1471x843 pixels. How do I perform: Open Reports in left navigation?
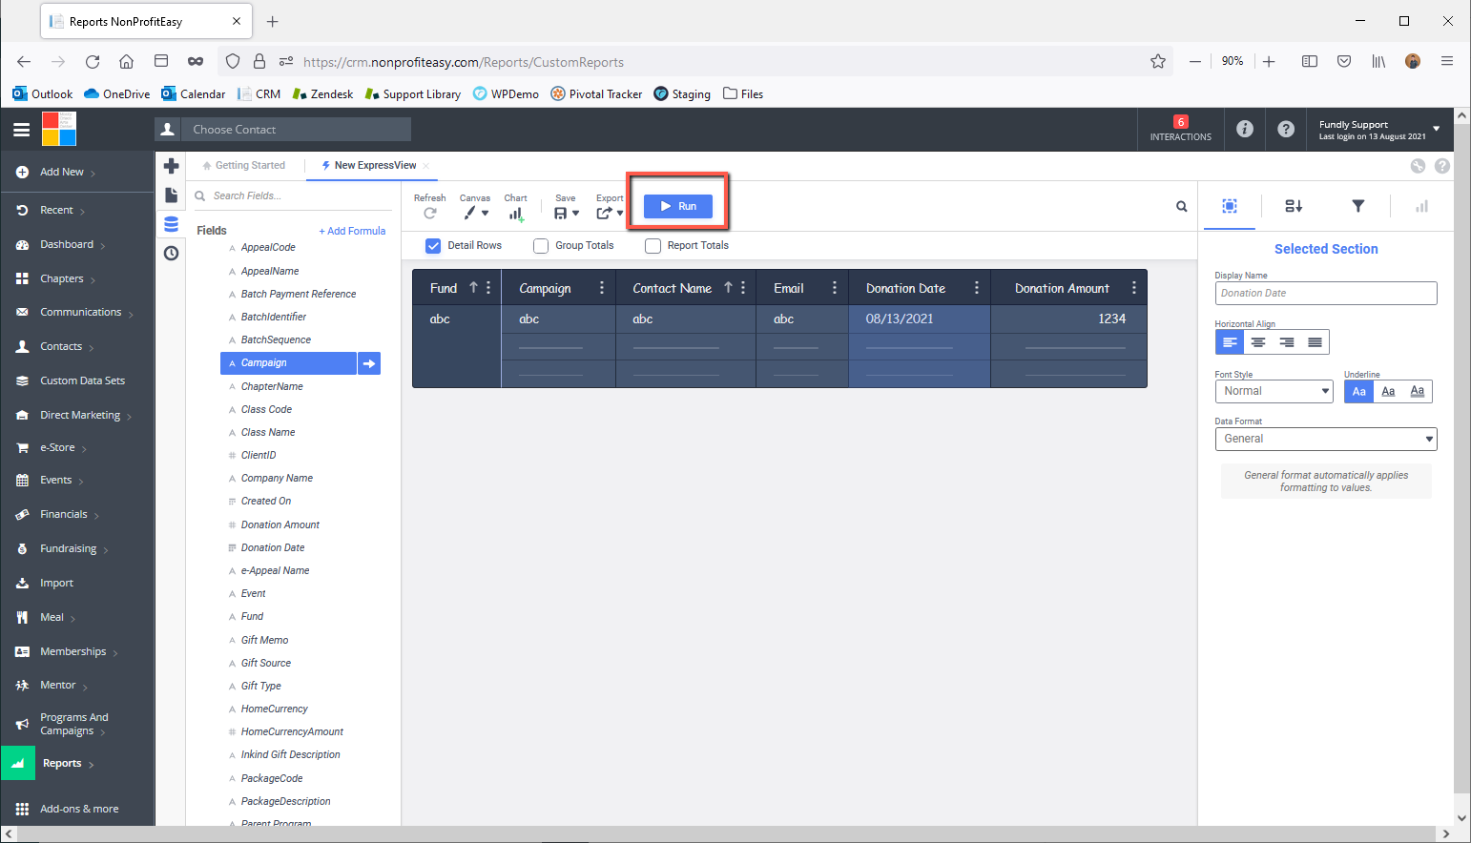[62, 763]
